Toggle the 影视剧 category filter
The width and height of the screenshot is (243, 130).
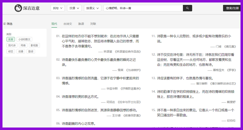[34, 45]
